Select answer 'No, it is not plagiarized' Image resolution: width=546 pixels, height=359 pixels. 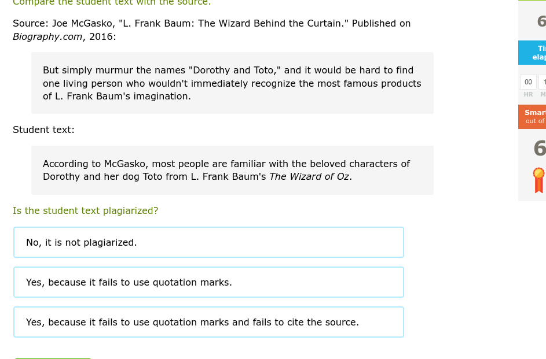coord(208,242)
